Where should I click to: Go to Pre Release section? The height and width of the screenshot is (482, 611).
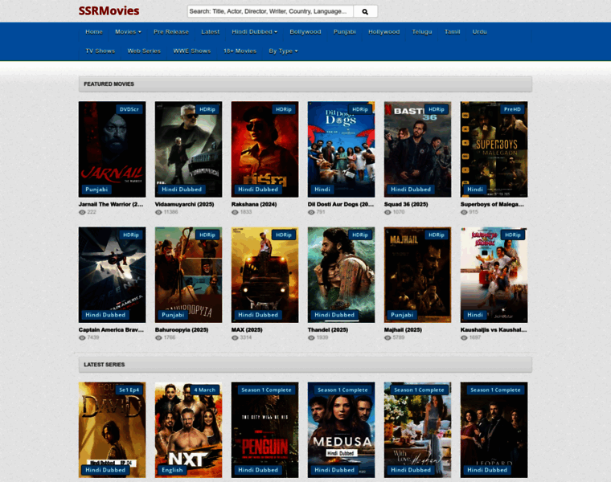click(x=171, y=32)
